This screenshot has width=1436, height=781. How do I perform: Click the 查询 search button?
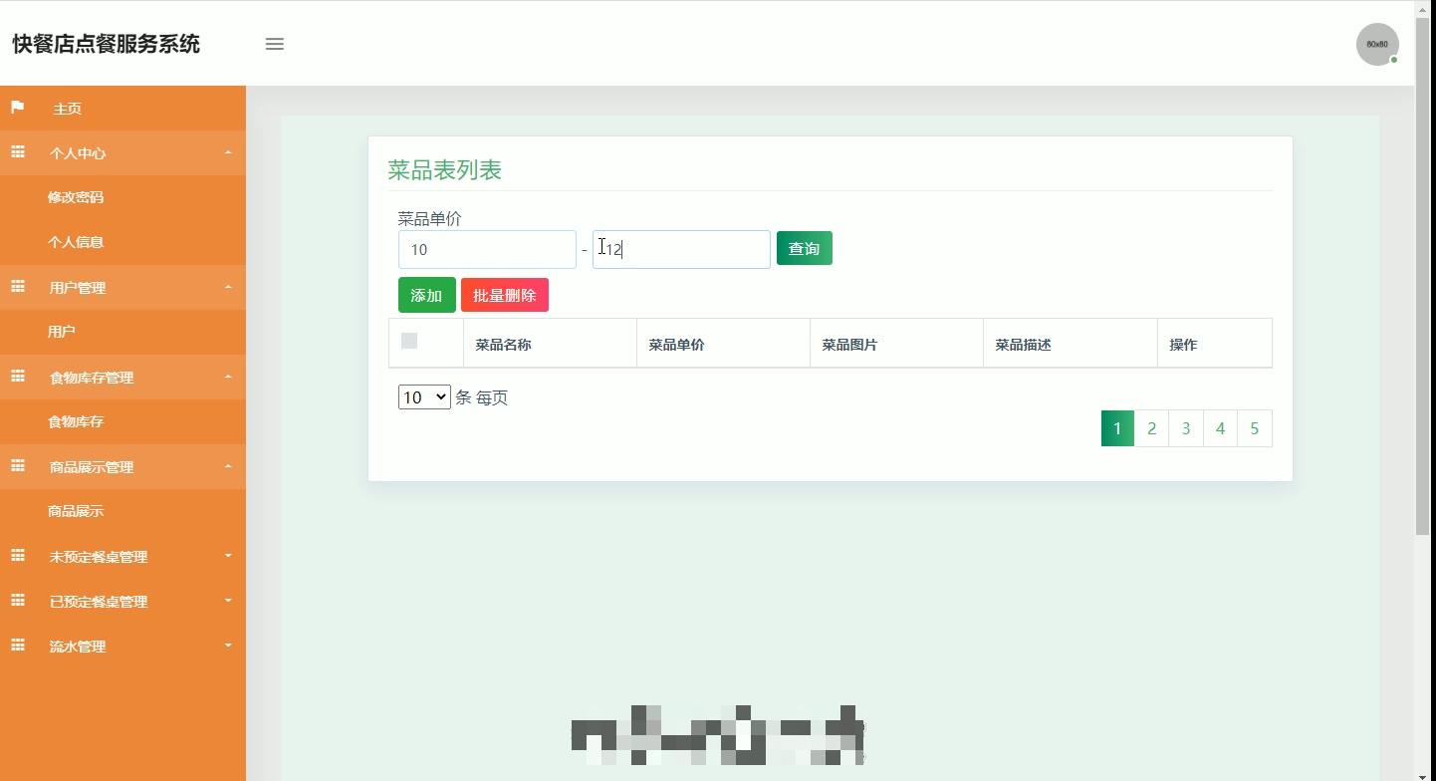pos(804,248)
